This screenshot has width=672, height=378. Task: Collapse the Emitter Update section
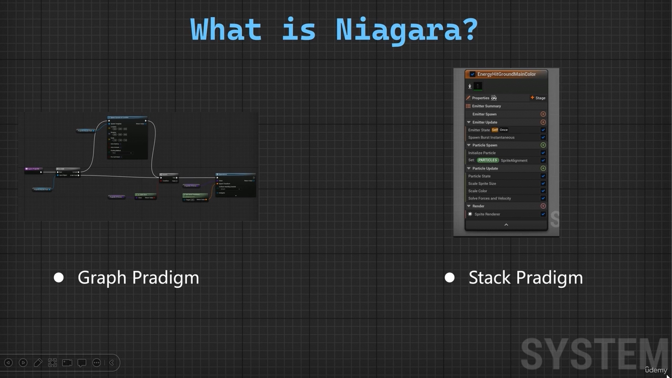[x=469, y=122]
